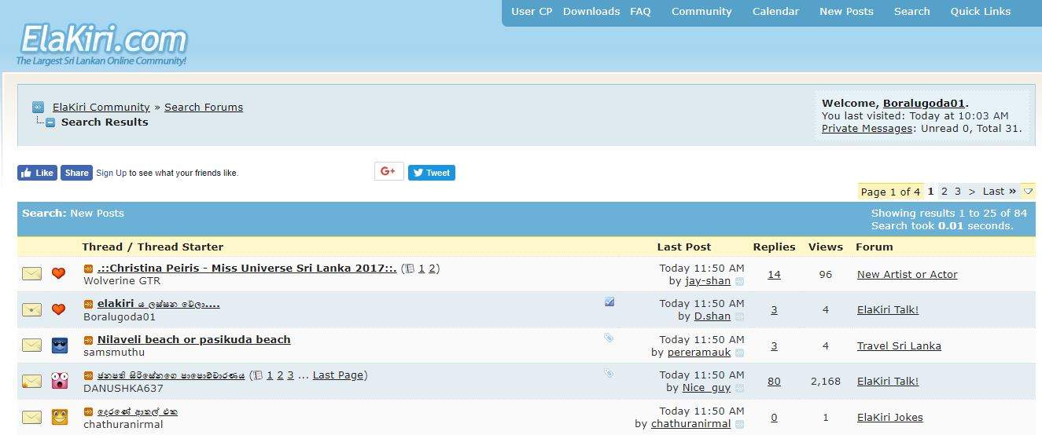Image resolution: width=1042 pixels, height=435 pixels.
Task: Open user profile of chathuranirmal in Last Post column
Action: [690, 424]
